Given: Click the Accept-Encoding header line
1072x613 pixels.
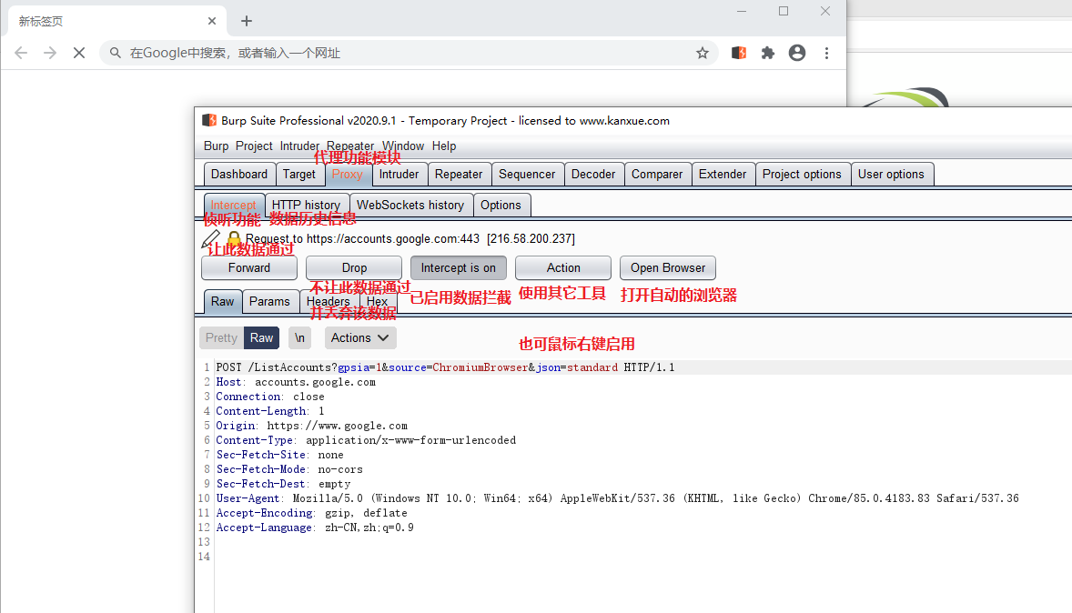Looking at the screenshot, I should coord(312,513).
